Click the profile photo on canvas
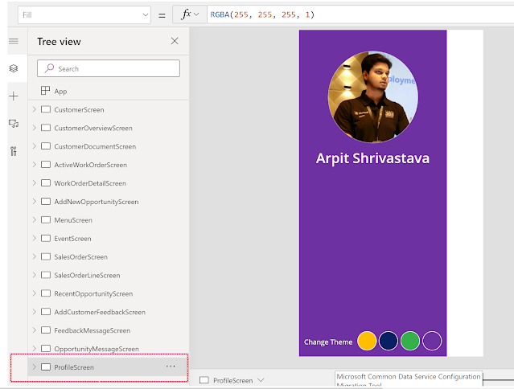514x389 pixels. pos(373,97)
